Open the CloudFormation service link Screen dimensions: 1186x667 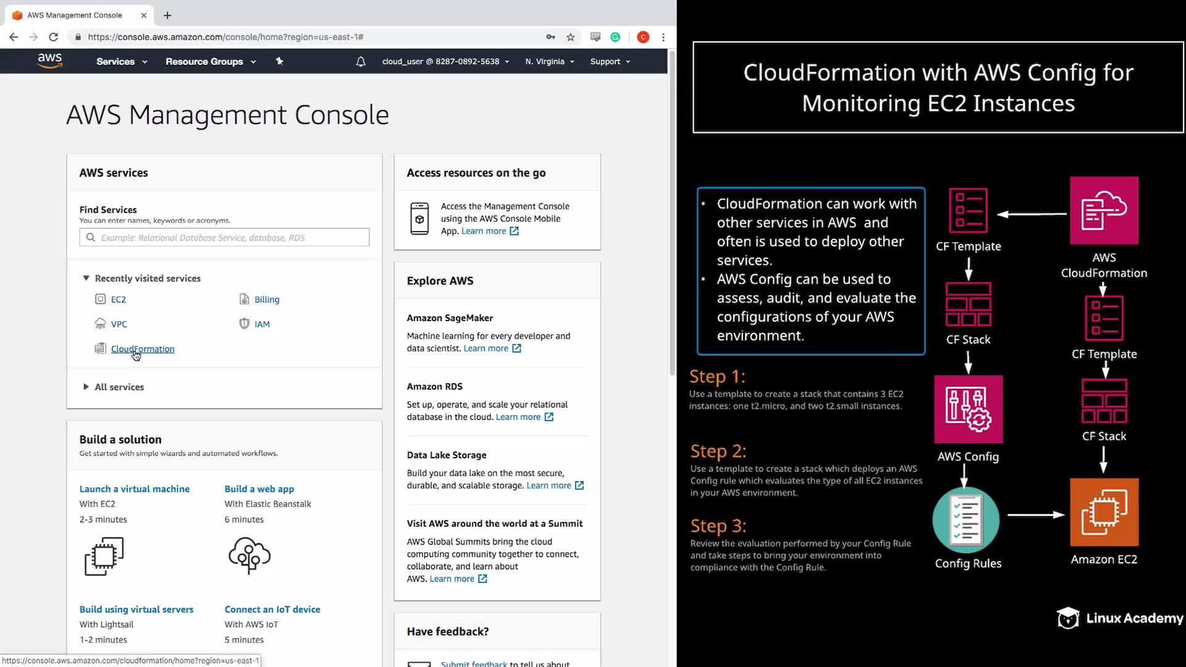[143, 349]
